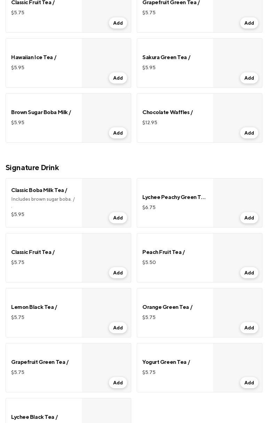Open the Sakura Green Tea item title

(x=166, y=57)
